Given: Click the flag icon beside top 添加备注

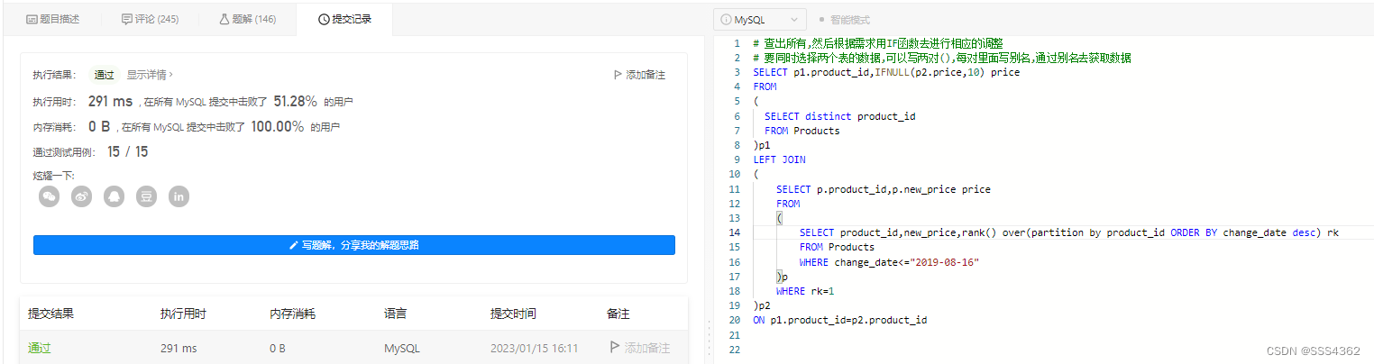Looking at the screenshot, I should click(617, 75).
